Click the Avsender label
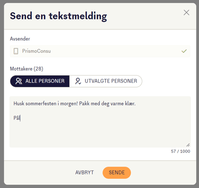Viewport: 199px width, 188px height. 20,39
